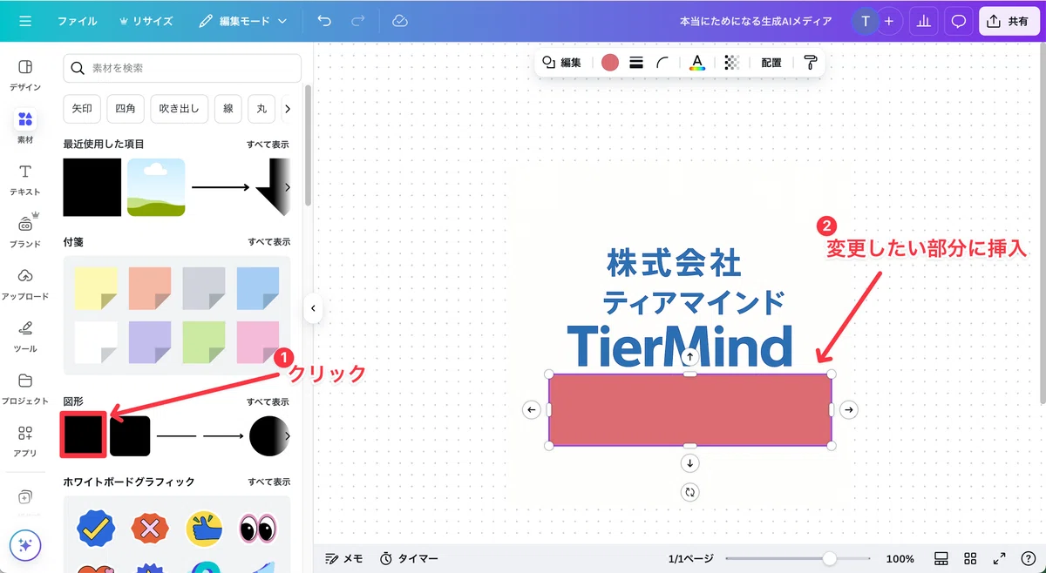Toggle the grid view icon
1046x573 pixels.
(x=970, y=558)
